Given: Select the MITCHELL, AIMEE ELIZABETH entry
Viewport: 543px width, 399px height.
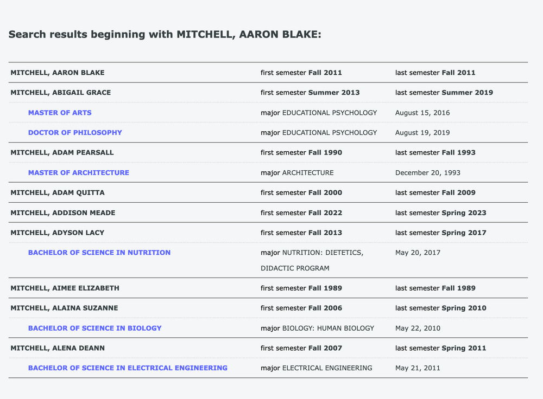Looking at the screenshot, I should tap(65, 288).
